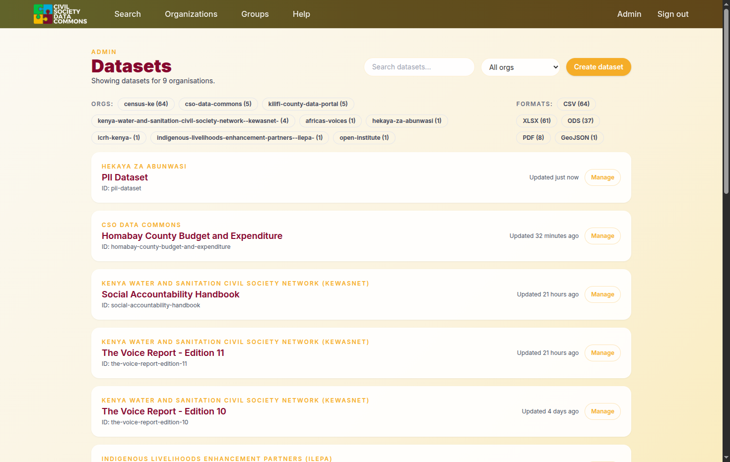Filter by kilifi-county-data-portal (5)

(x=308, y=104)
